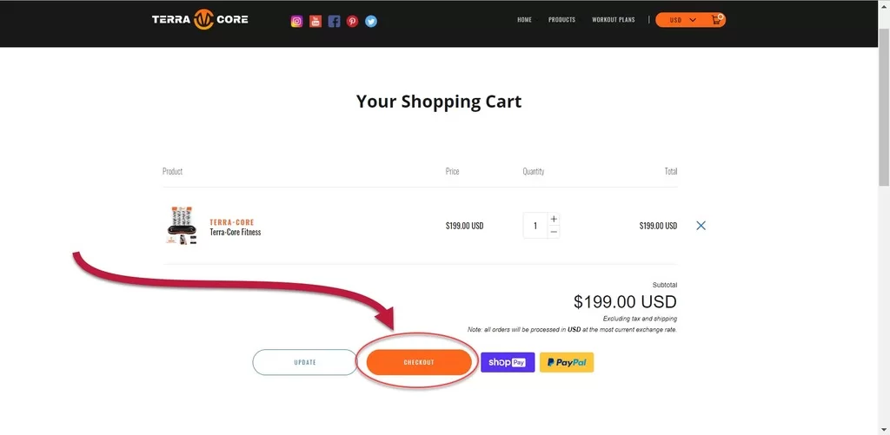890x435 pixels.
Task: Click the orange Checkout button
Action: click(419, 362)
